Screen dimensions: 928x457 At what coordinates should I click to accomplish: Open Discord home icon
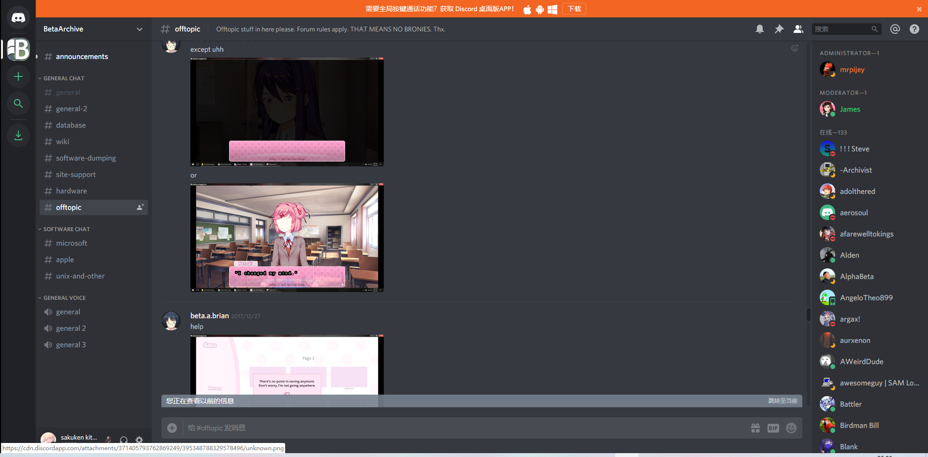click(18, 18)
